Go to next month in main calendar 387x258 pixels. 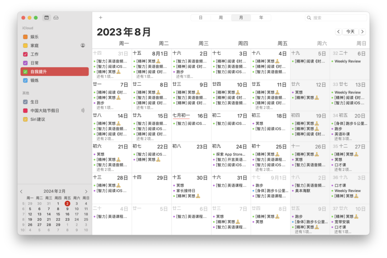click(362, 32)
